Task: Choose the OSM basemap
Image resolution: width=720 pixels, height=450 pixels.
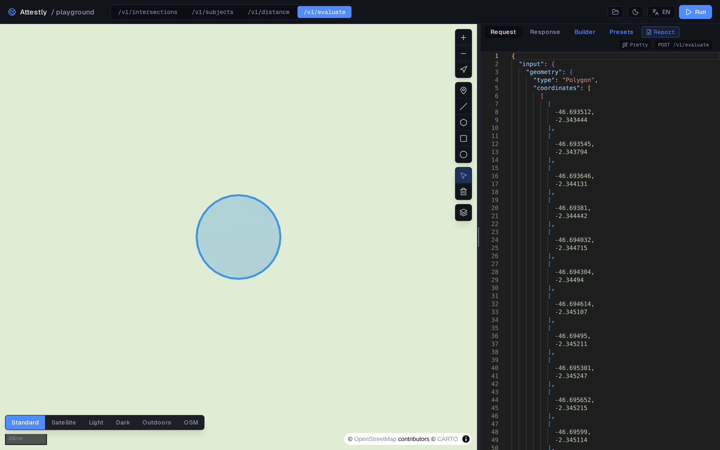Action: click(x=191, y=422)
